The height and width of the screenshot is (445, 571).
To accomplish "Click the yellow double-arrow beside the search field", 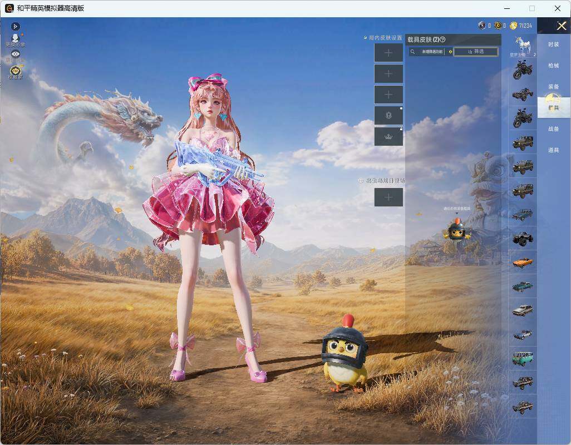I will point(450,52).
